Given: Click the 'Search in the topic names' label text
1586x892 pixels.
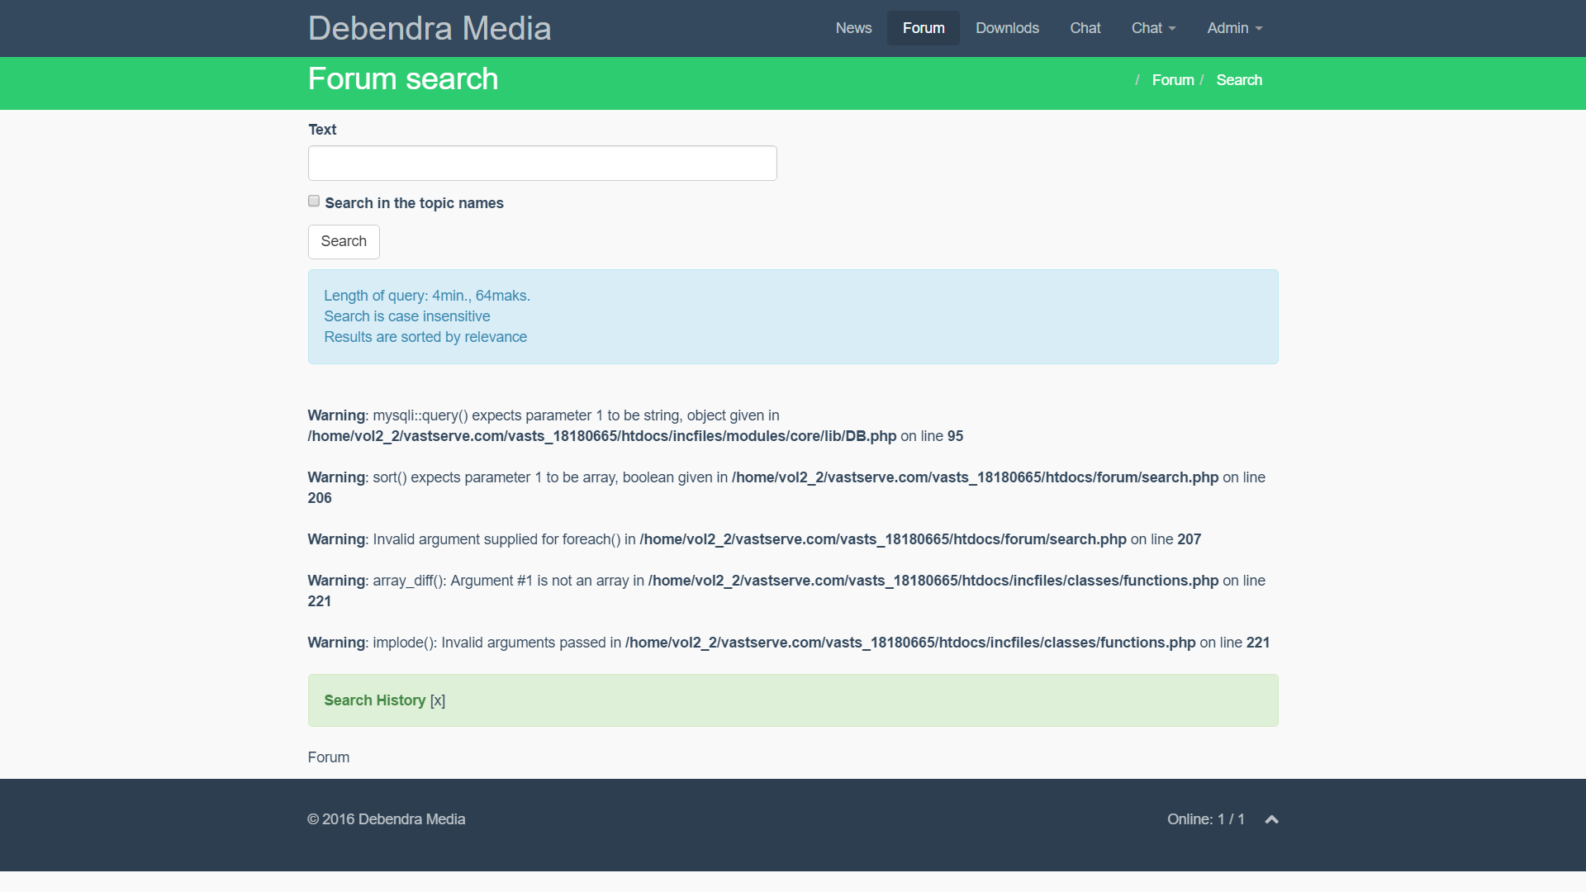Looking at the screenshot, I should (414, 203).
